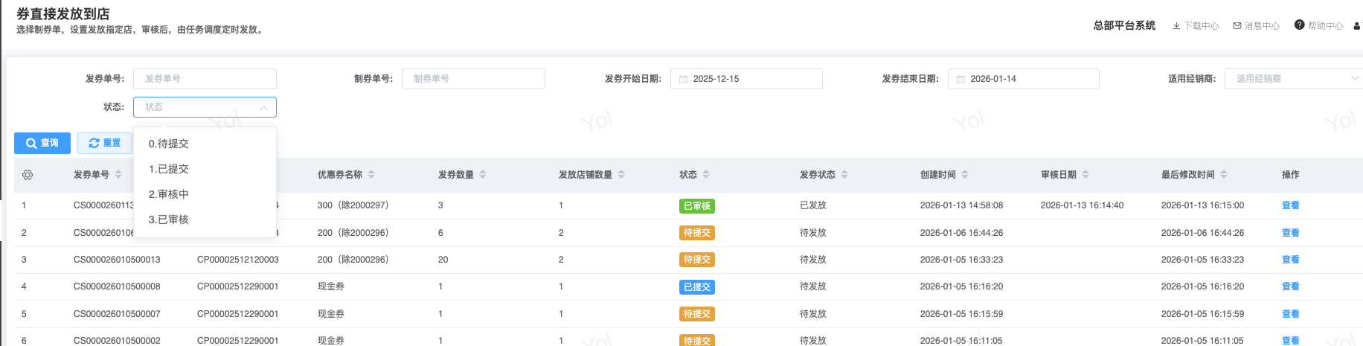The width and height of the screenshot is (1363, 346).
Task: Click the blue 查询 search button
Action: click(x=42, y=143)
